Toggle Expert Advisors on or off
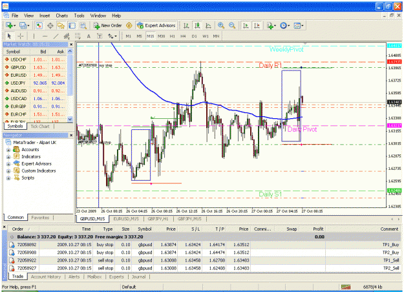 tap(156, 25)
